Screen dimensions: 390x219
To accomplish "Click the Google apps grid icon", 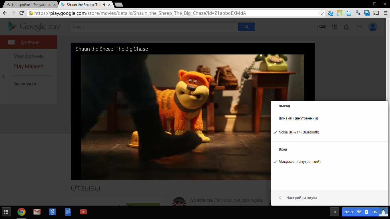I will (334, 27).
